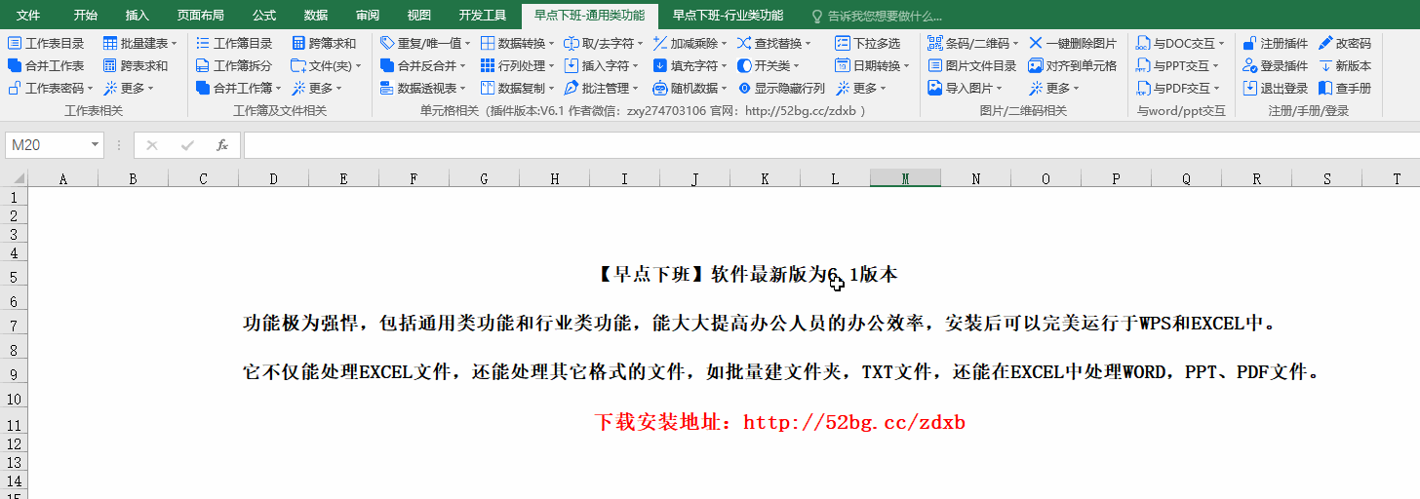Click inside the formula bar
The image size is (1420, 499).
831,145
